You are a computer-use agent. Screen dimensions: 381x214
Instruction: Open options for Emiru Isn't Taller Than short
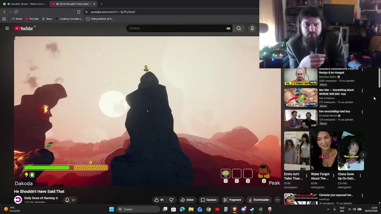307,176
